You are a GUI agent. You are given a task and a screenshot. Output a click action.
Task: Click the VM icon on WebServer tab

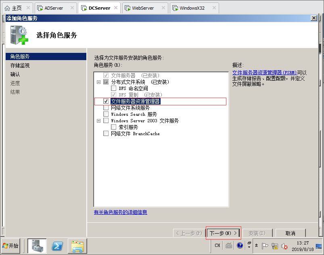tap(128, 8)
